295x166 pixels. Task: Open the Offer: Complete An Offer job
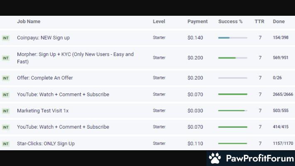pos(45,78)
